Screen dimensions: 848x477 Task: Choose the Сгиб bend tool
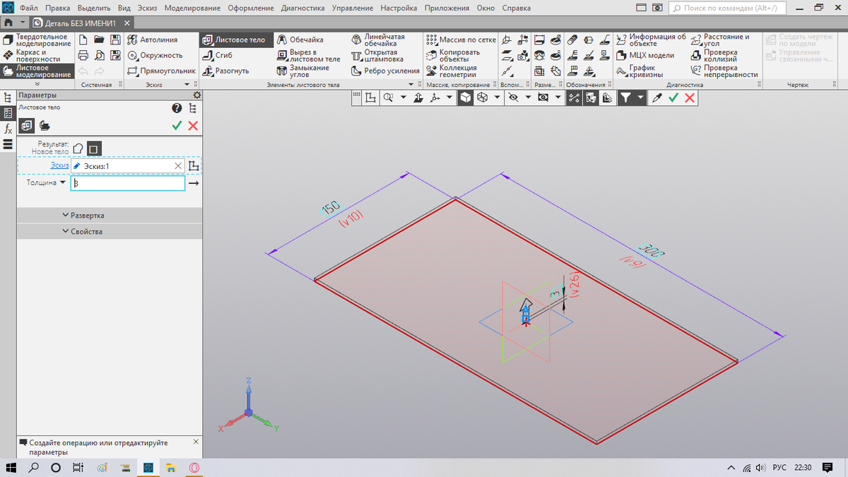(218, 55)
